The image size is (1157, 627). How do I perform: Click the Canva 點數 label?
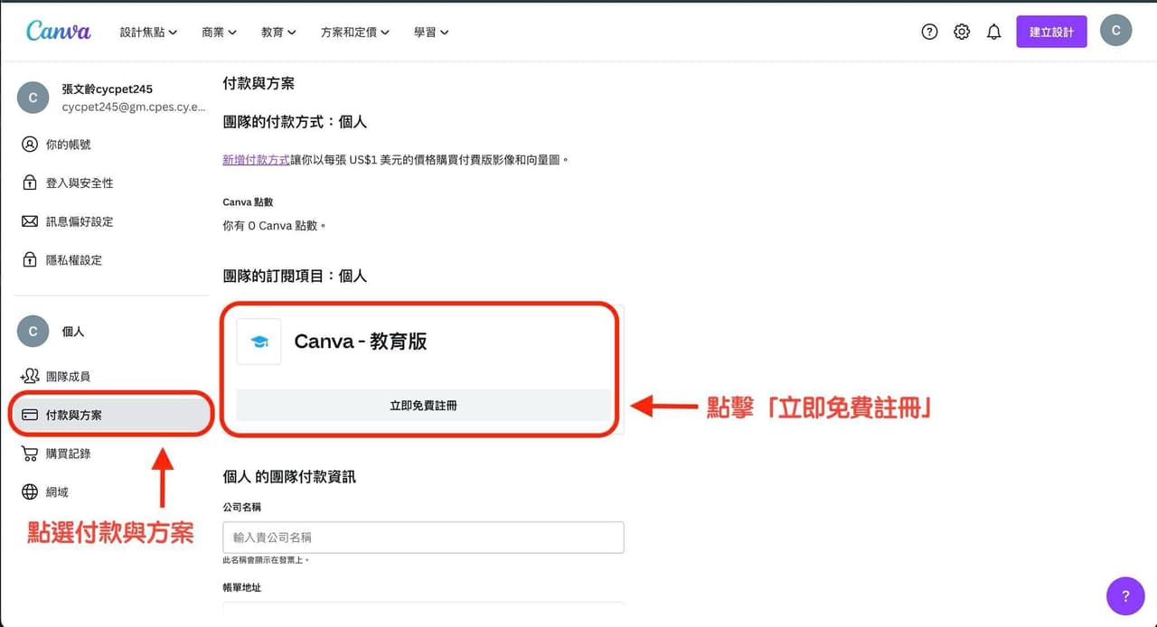point(248,202)
